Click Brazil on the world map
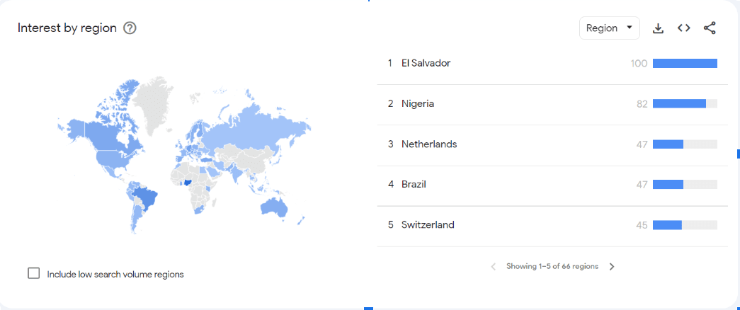Screen dimensions: 740x310 [x=147, y=198]
